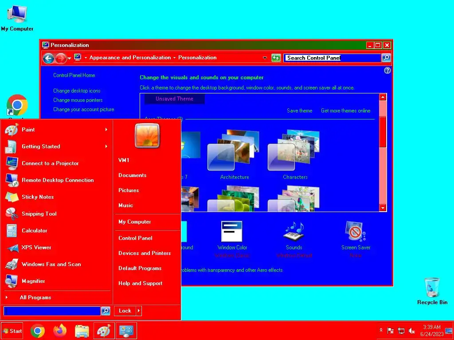Open Pictures from Start menu
This screenshot has height=340, width=454.
pyautogui.click(x=129, y=190)
